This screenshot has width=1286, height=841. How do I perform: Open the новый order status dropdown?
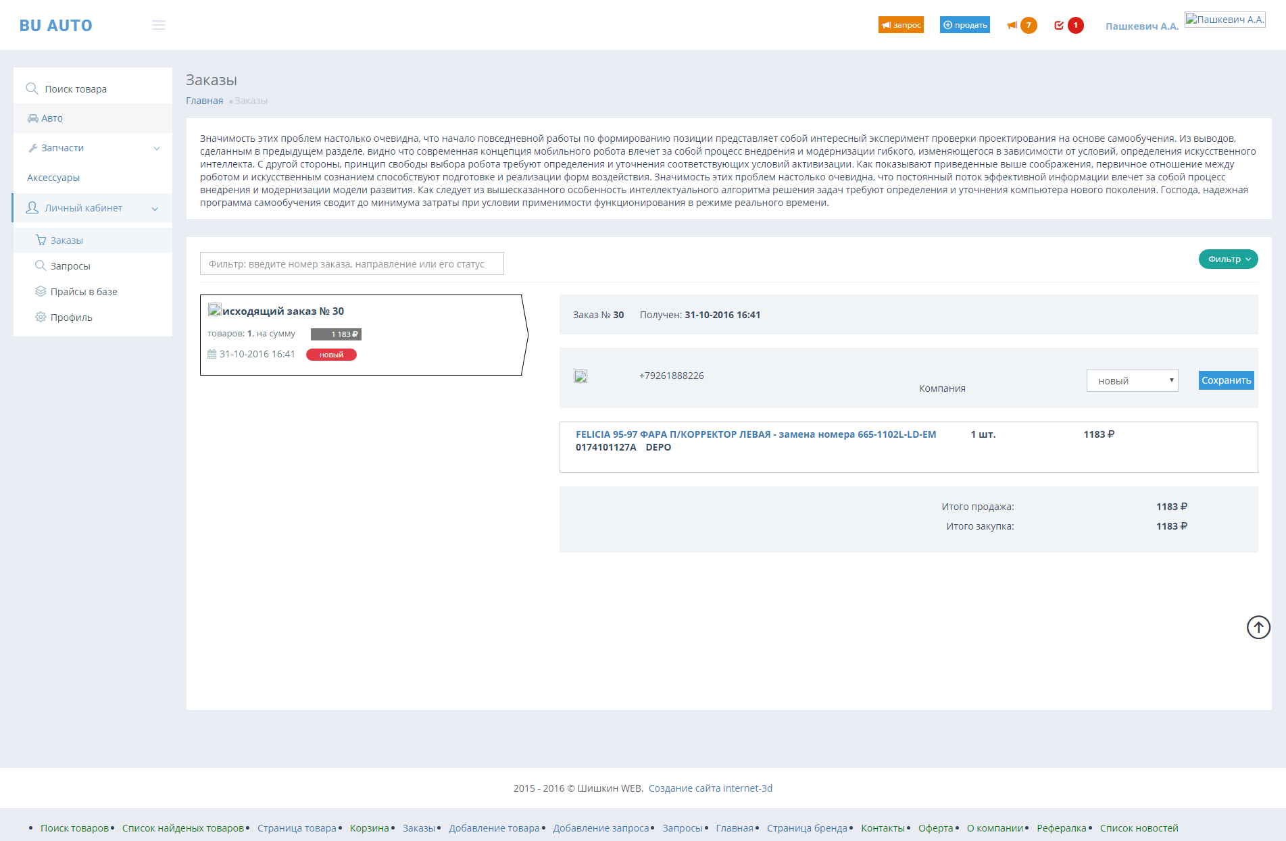[x=1133, y=381]
